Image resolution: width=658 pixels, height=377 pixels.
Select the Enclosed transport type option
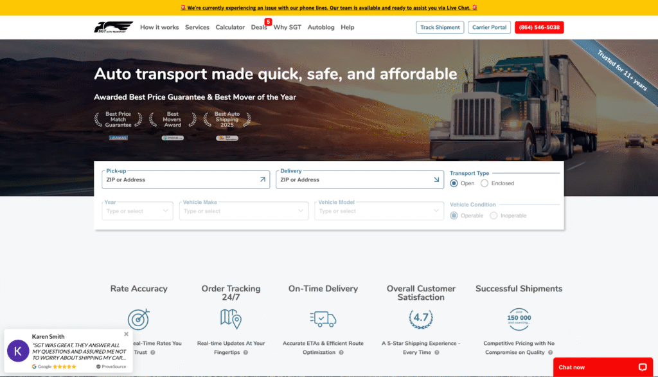[x=485, y=183]
